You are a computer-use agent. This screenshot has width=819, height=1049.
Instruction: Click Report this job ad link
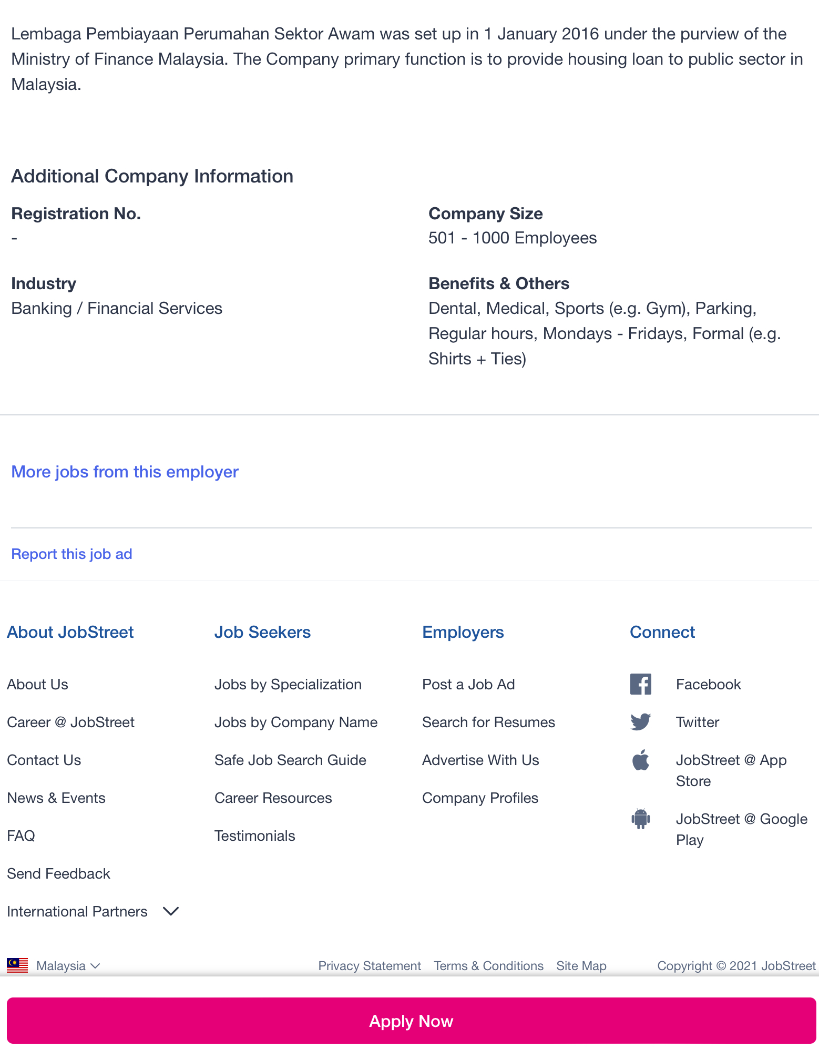[x=71, y=554]
